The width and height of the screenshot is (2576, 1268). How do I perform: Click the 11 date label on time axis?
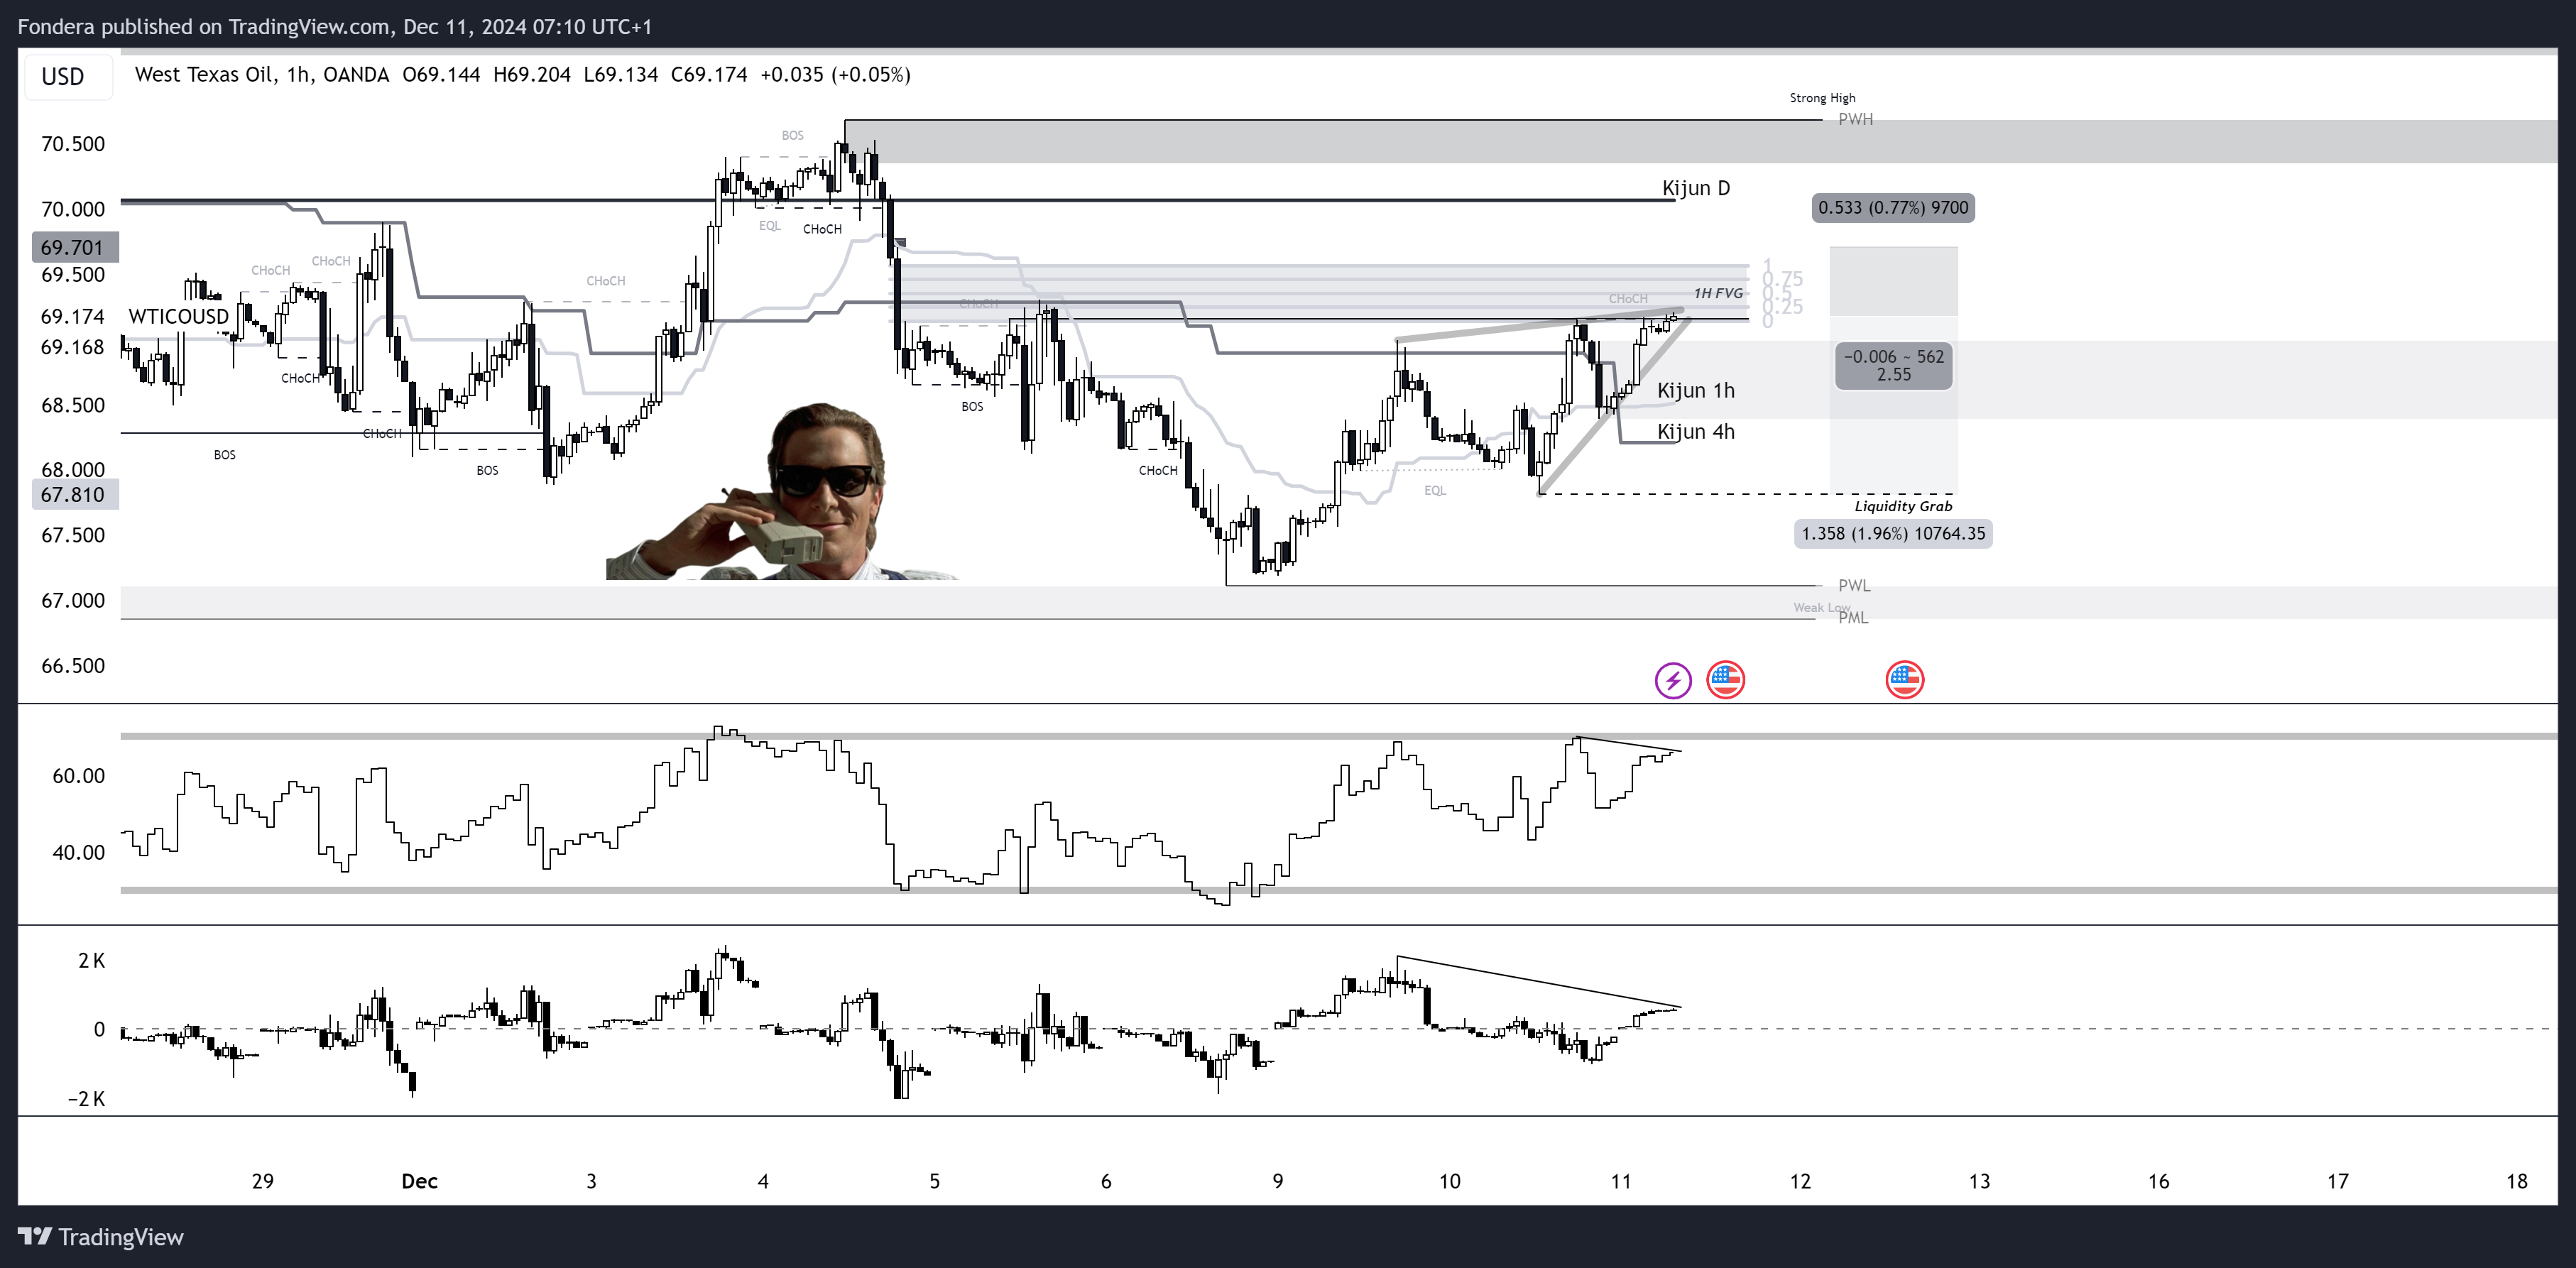click(1621, 1181)
